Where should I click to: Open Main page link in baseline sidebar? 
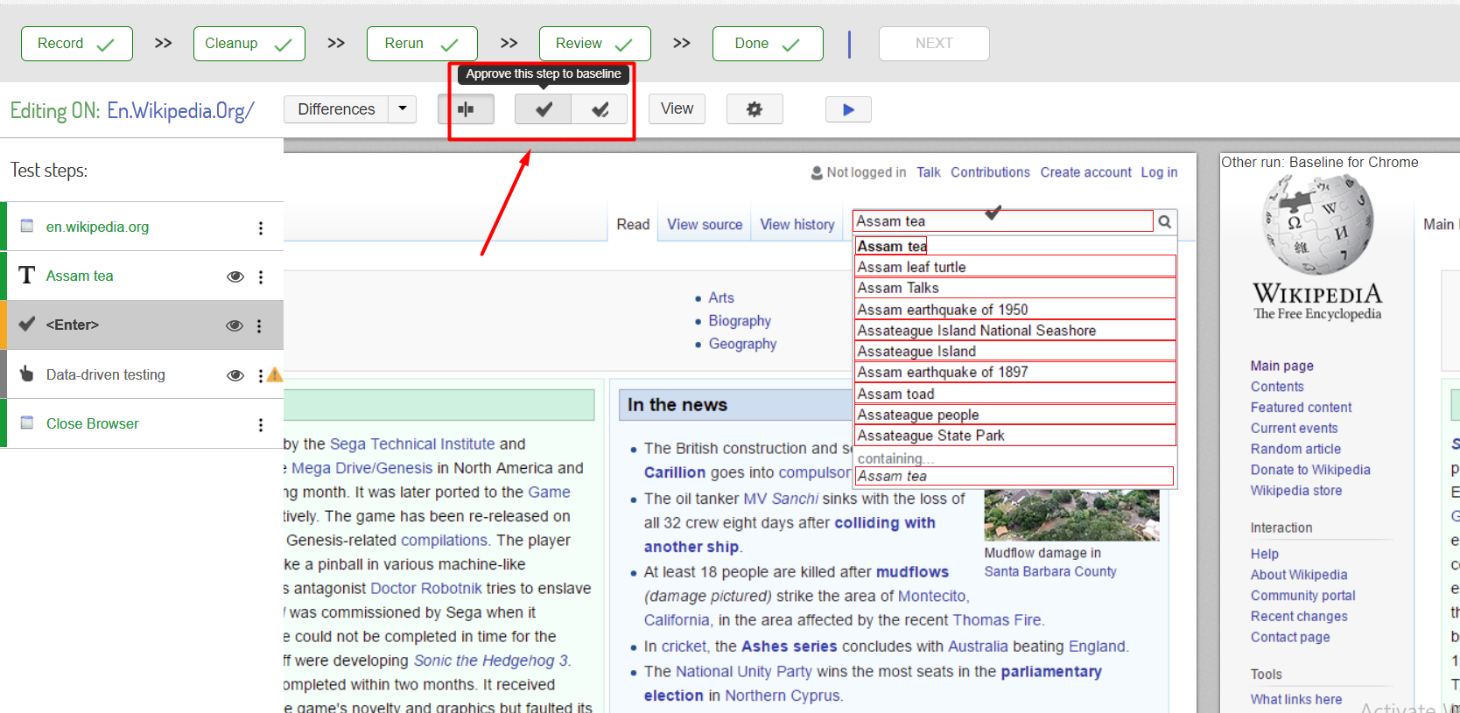point(1281,366)
